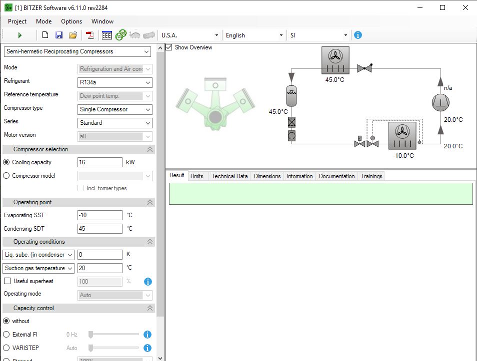Open the English language dropdown
477x361 pixels.
coord(254,35)
